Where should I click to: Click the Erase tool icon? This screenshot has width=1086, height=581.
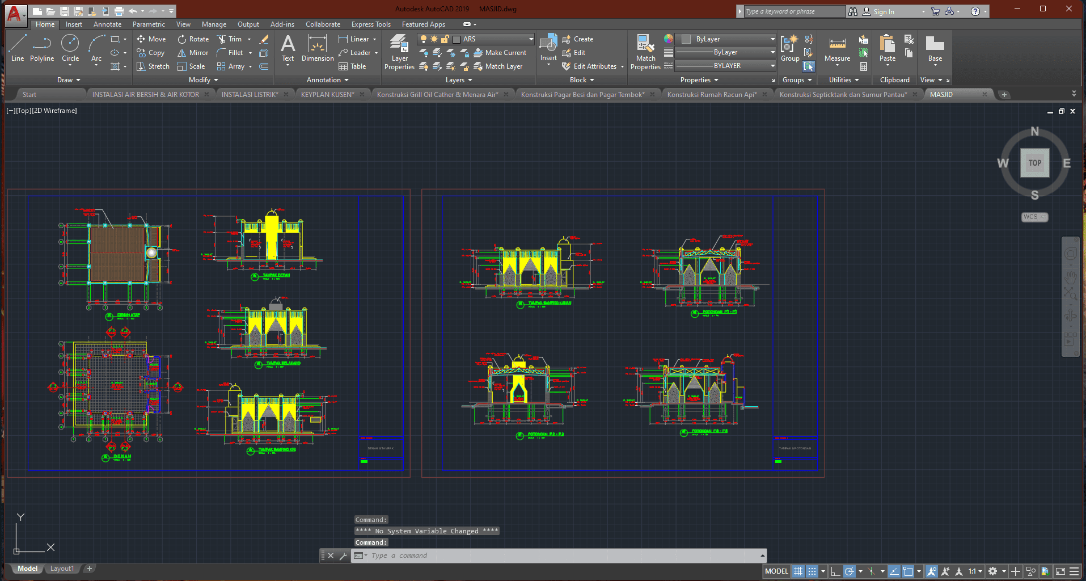tap(264, 39)
